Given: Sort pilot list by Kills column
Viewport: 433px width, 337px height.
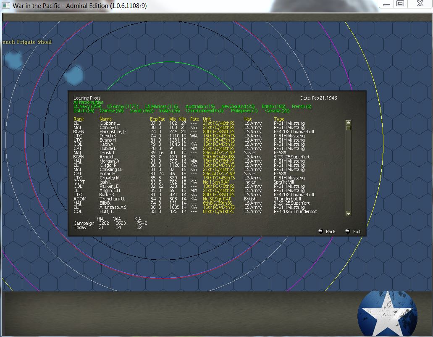Looking at the screenshot, I should (x=182, y=119).
